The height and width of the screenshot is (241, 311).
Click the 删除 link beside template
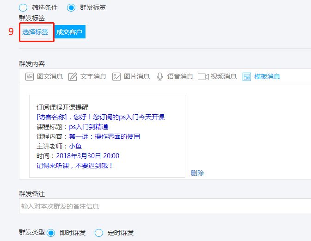(x=197, y=173)
